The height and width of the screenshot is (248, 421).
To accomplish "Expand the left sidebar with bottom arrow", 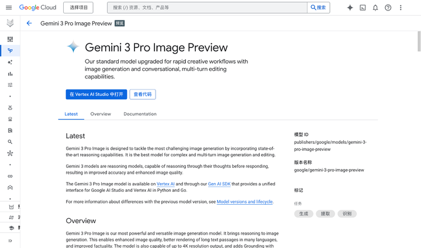I will (x=10, y=240).
